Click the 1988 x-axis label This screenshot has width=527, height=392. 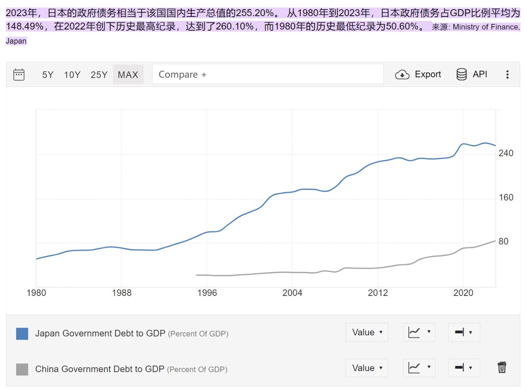[x=121, y=293]
